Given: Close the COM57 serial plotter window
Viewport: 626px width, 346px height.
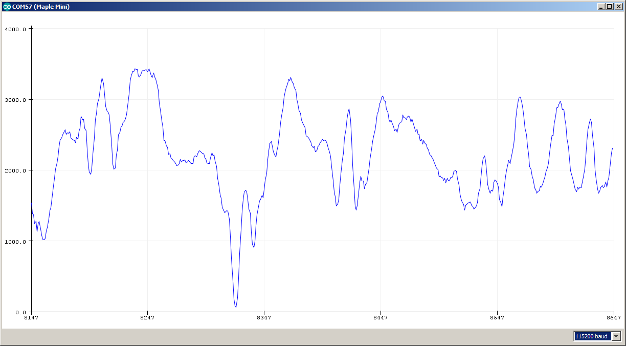Looking at the screenshot, I should [618, 7].
